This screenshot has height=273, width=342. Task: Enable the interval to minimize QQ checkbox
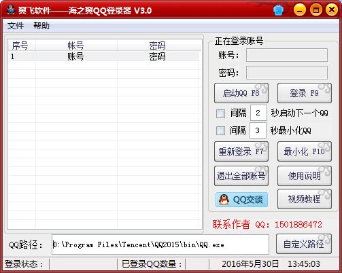tap(220, 130)
